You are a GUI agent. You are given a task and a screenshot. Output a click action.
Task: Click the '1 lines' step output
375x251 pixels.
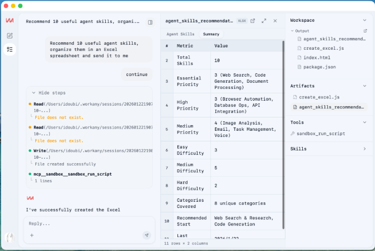43,181
